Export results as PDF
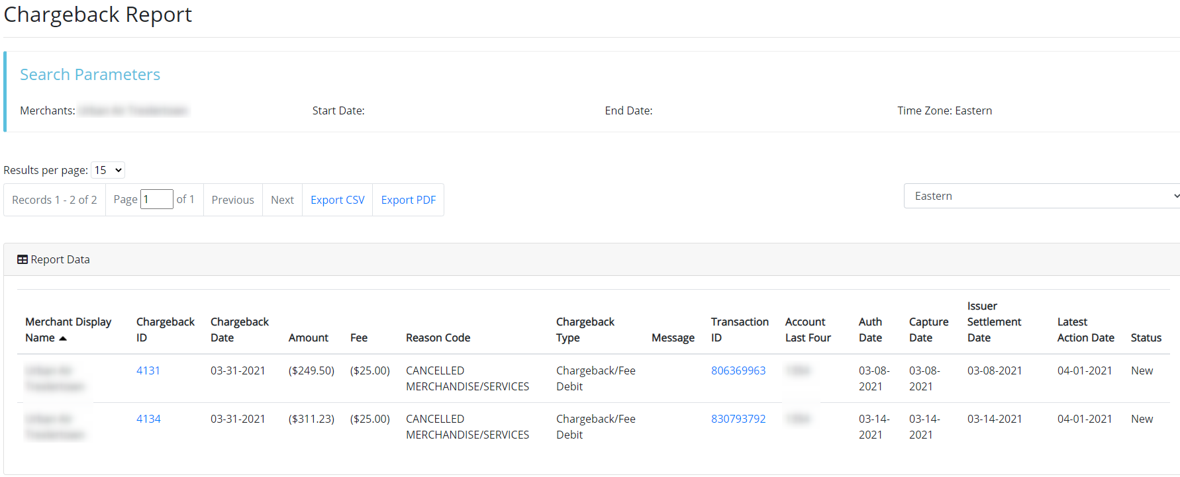 (409, 200)
